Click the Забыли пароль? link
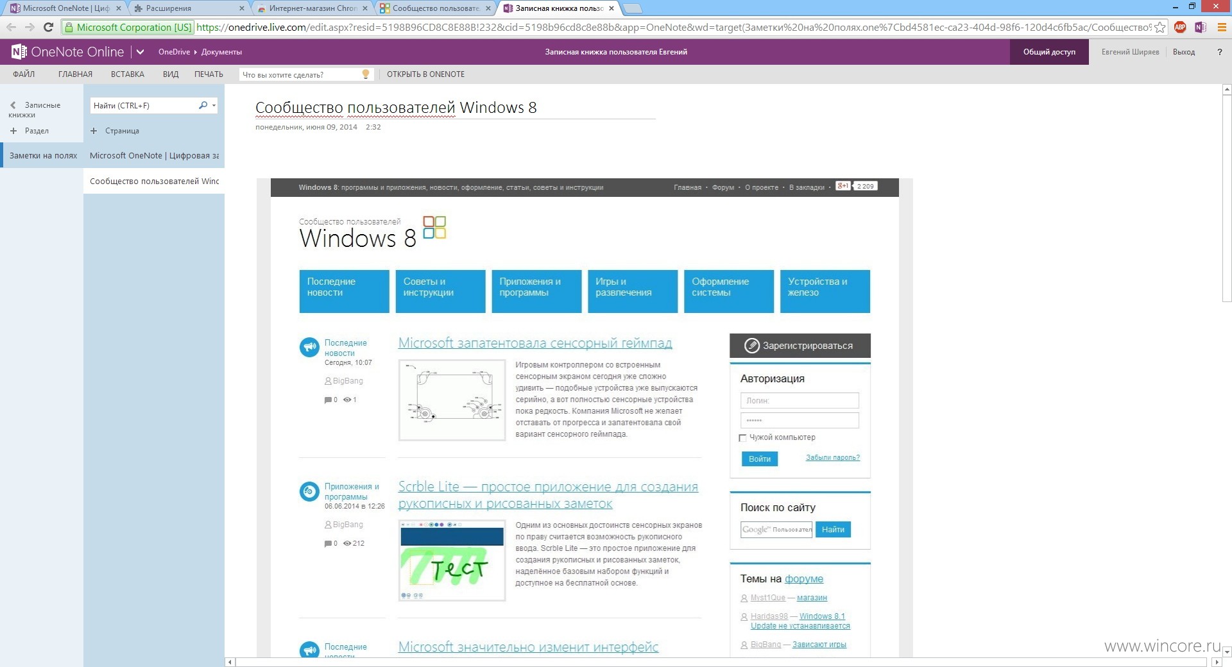Image resolution: width=1232 pixels, height=667 pixels. pos(833,457)
